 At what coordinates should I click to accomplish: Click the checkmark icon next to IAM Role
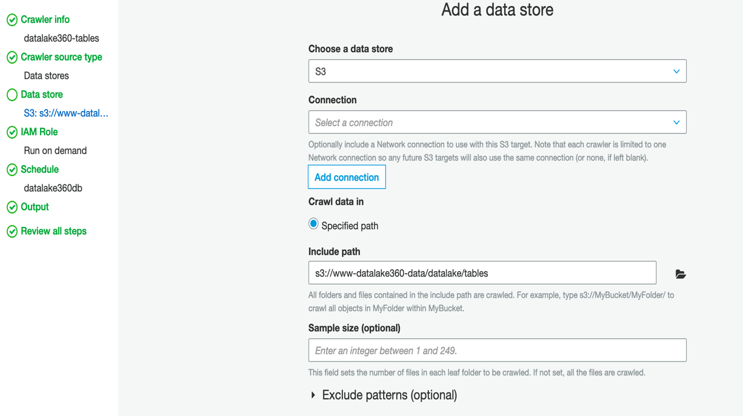[12, 132]
